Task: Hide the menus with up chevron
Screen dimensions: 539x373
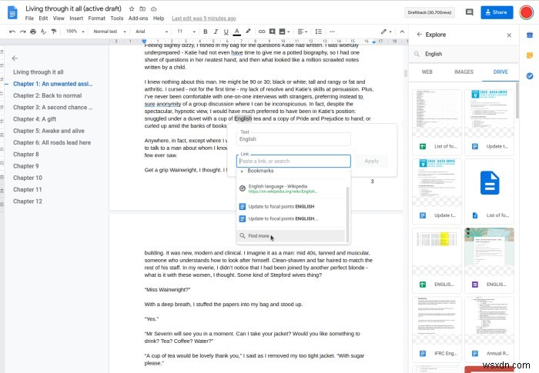Action: (x=402, y=32)
